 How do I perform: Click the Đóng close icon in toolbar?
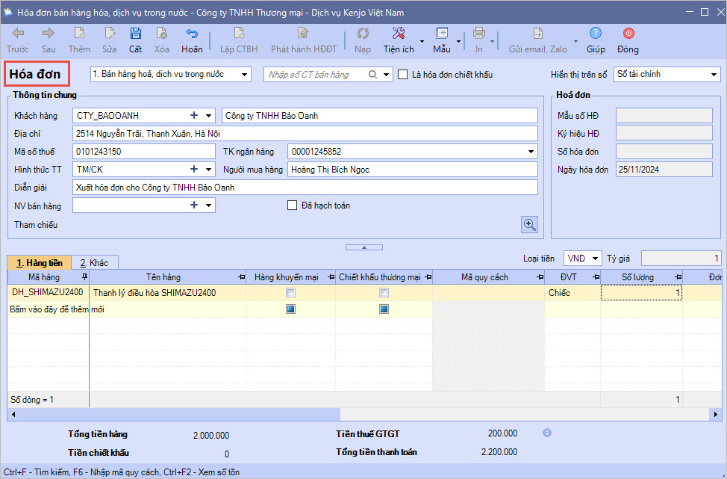coord(628,34)
